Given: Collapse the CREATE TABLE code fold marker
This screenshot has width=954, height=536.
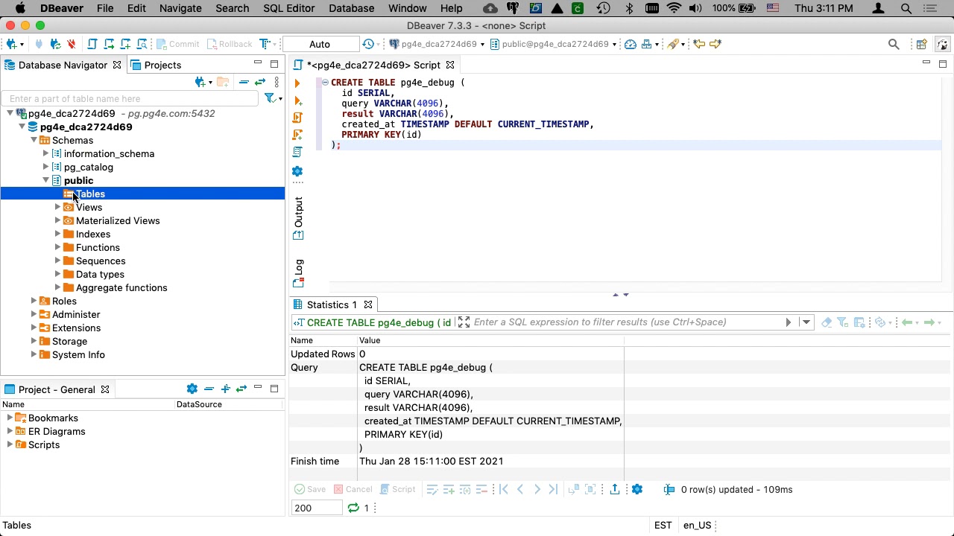Looking at the screenshot, I should click(325, 83).
